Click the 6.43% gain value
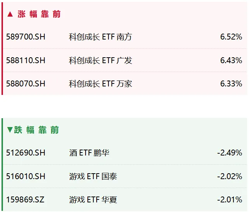This screenshot has width=249, height=212. coord(231,61)
